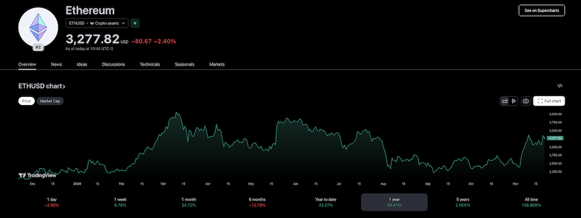Click the 2024 label on time axis
581x218 pixels.
77,184
